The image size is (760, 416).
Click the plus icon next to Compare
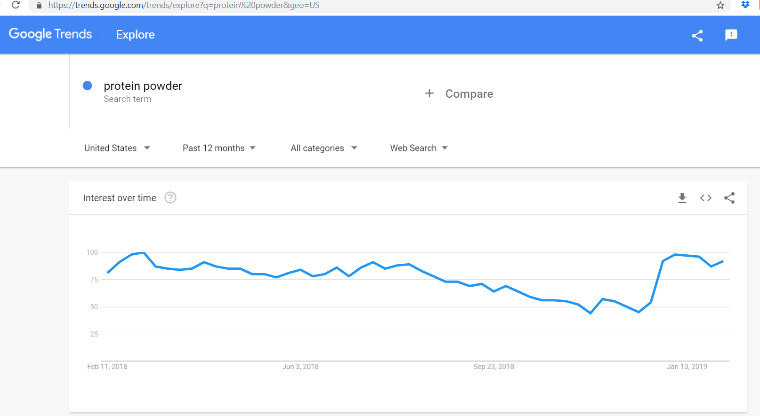point(429,94)
